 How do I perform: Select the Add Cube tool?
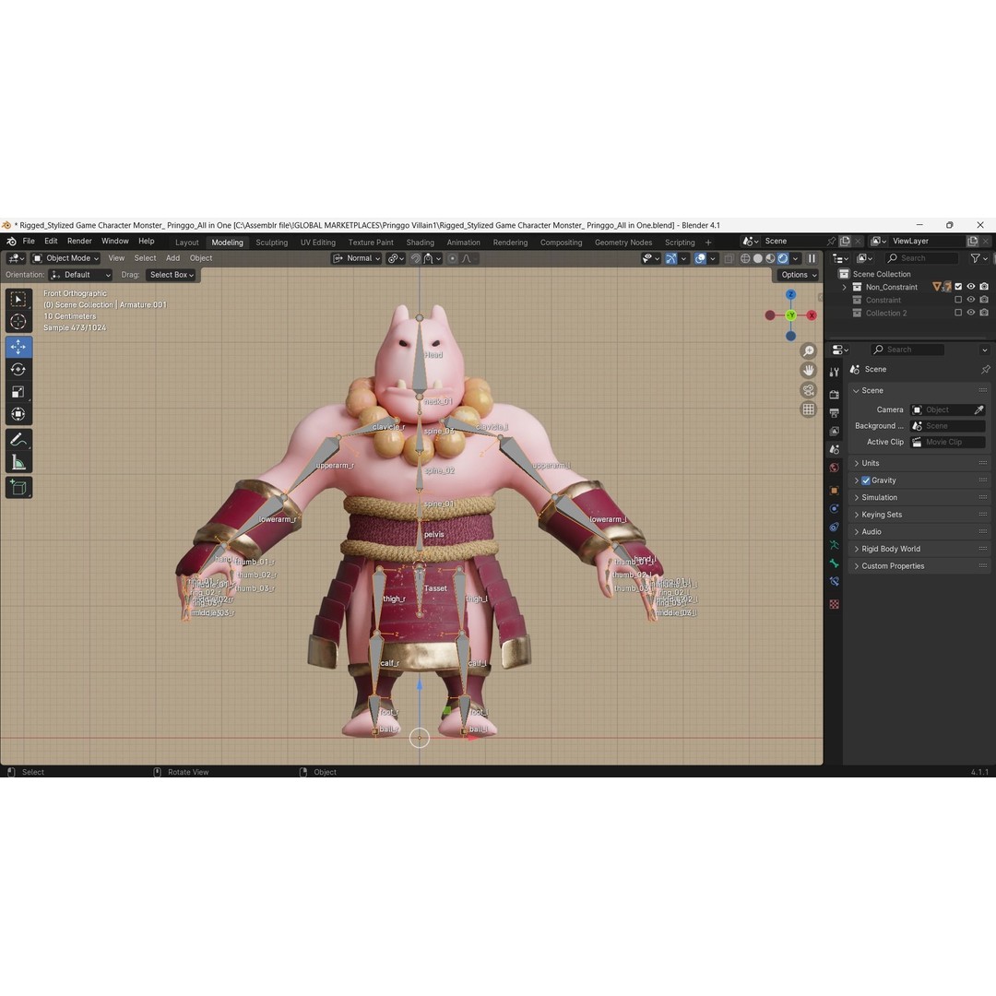(18, 488)
